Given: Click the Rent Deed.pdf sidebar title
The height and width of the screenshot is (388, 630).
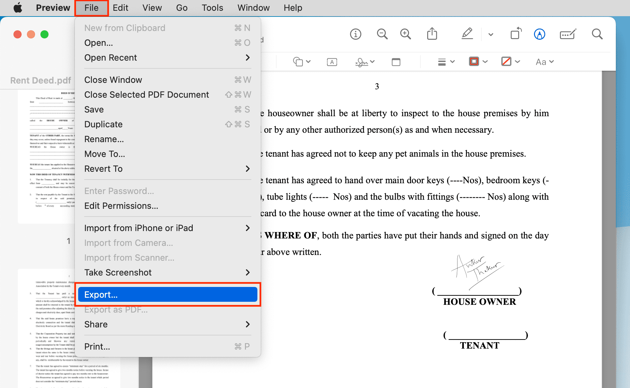Looking at the screenshot, I should [41, 80].
